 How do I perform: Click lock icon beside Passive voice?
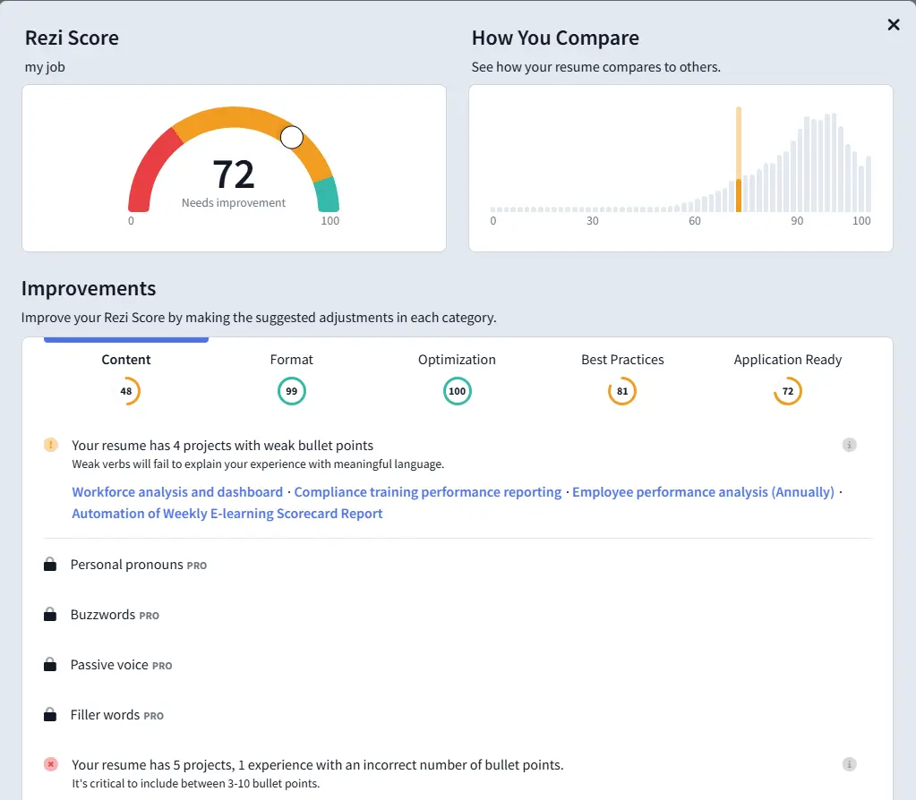click(x=50, y=665)
